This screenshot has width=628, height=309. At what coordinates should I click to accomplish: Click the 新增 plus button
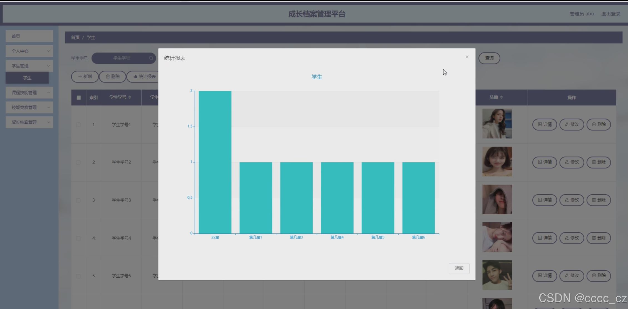[85, 77]
